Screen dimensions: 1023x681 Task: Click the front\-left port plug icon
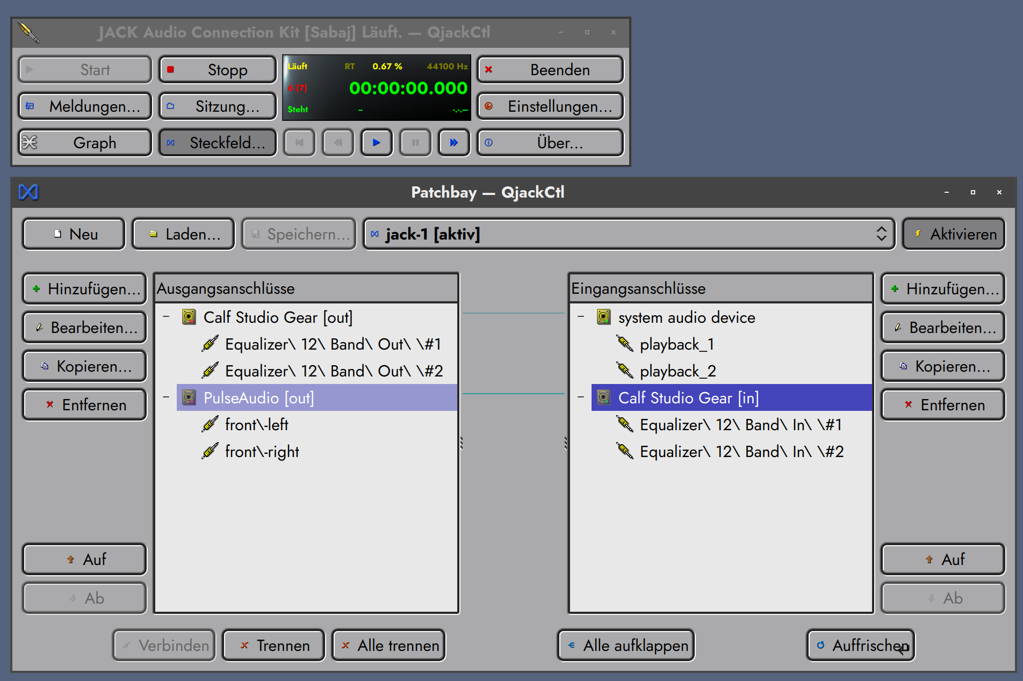[x=210, y=424]
